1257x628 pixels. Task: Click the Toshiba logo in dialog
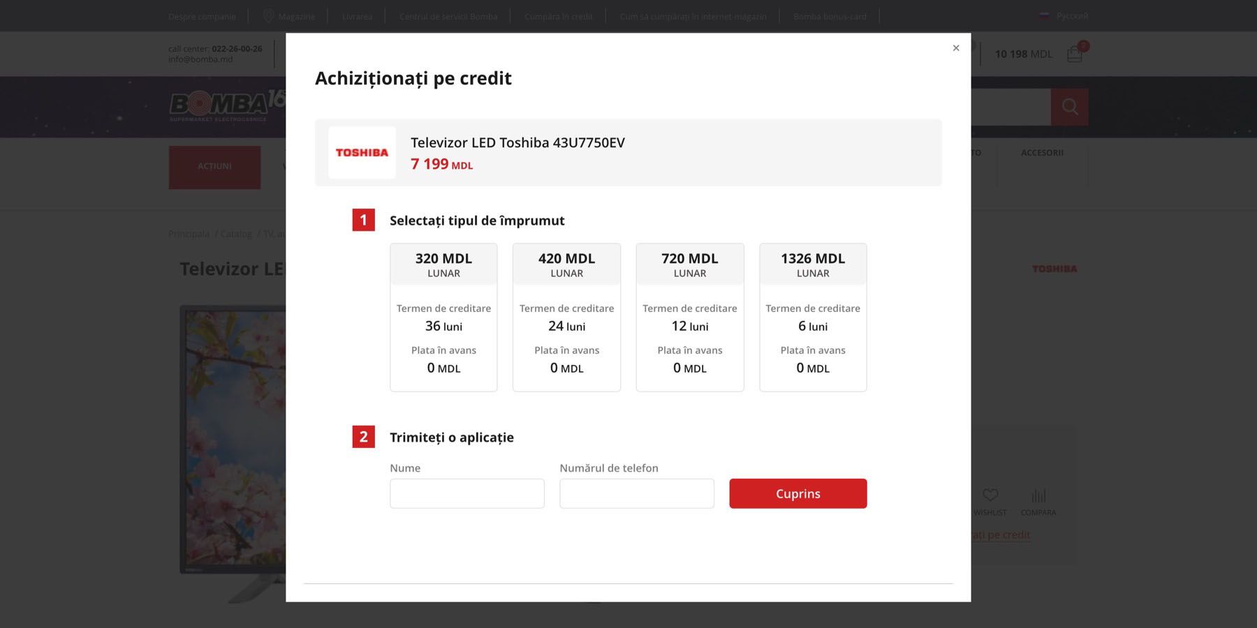click(362, 153)
